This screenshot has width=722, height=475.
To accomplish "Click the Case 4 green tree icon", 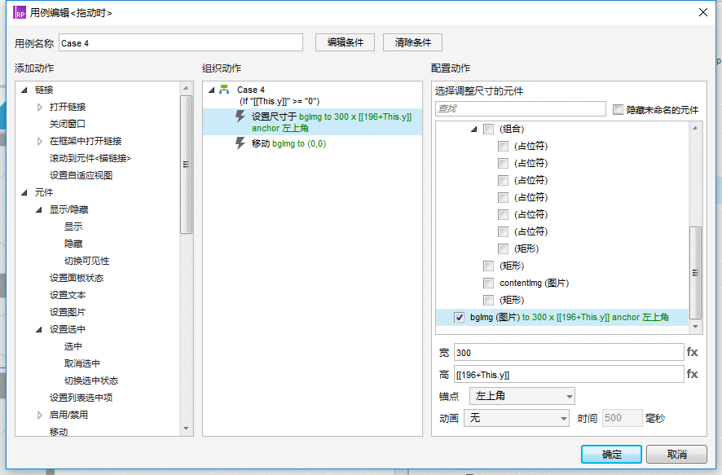I will click(x=224, y=90).
